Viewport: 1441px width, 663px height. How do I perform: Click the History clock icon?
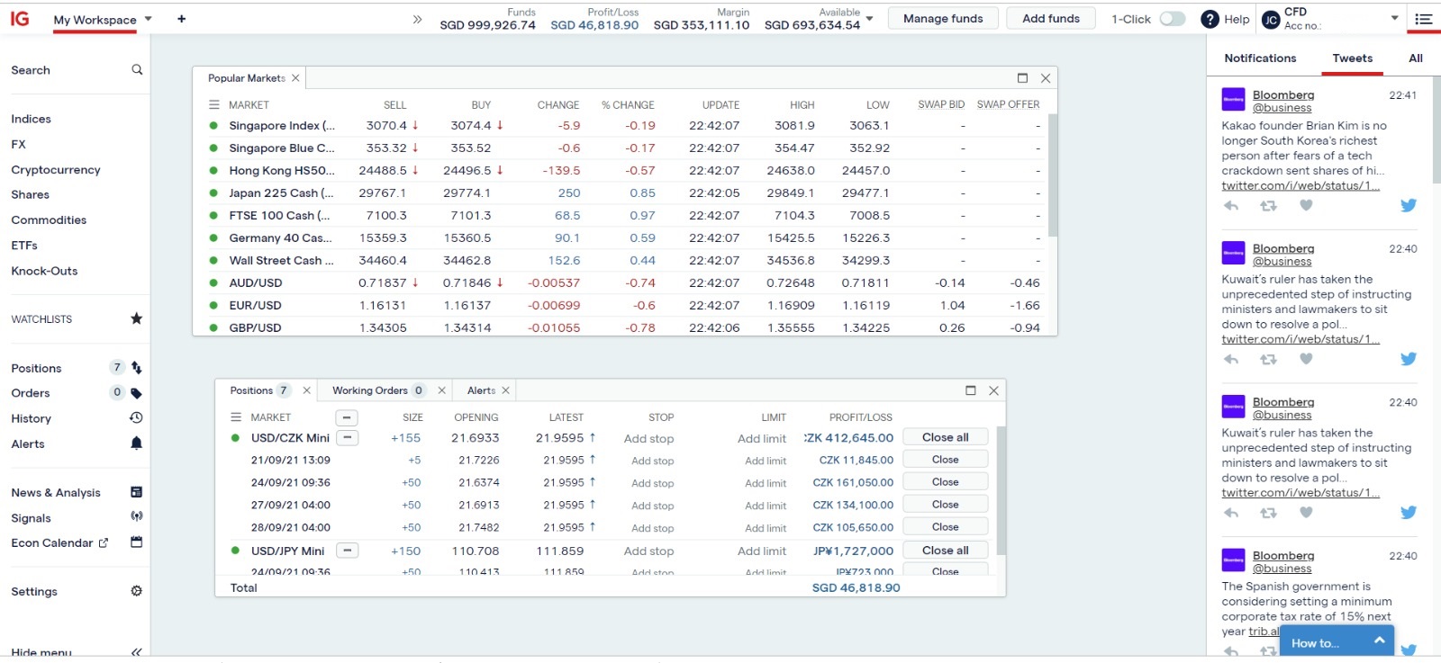pos(136,417)
